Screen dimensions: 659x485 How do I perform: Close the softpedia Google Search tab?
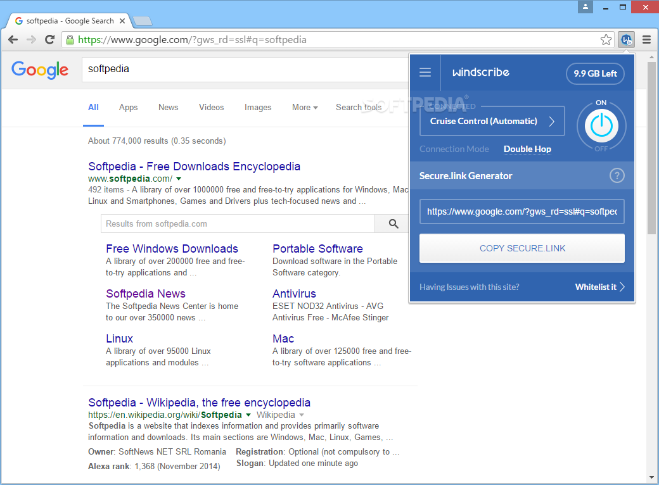[x=122, y=20]
